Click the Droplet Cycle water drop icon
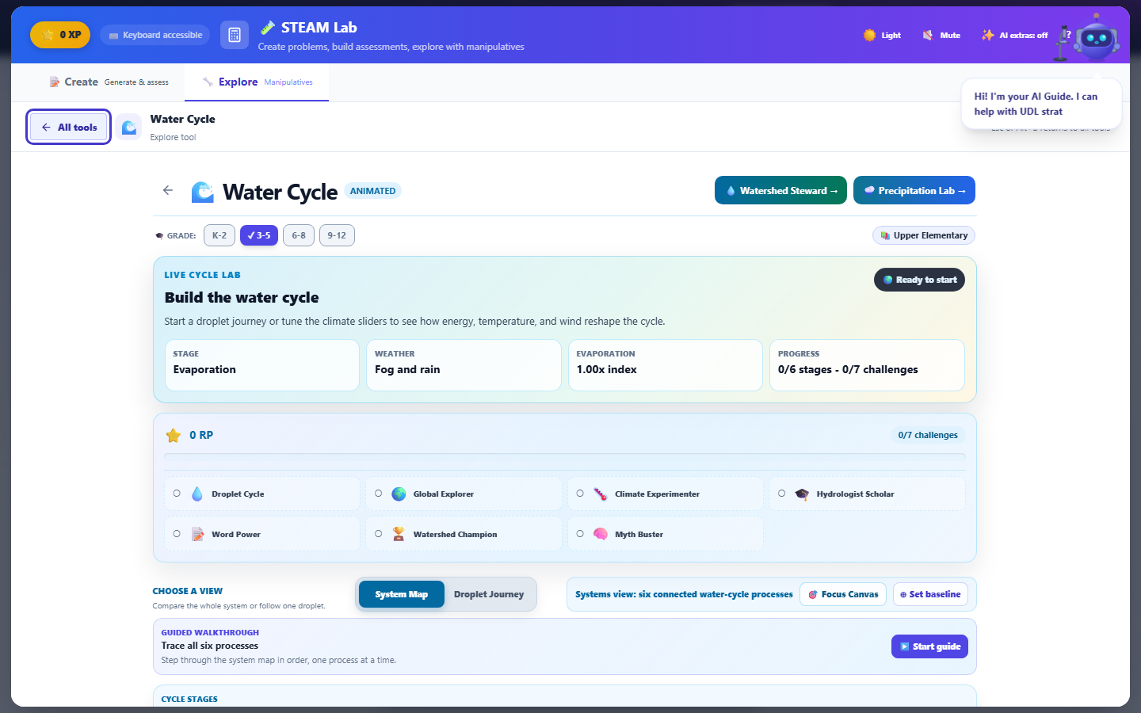This screenshot has width=1141, height=713. pos(197,494)
